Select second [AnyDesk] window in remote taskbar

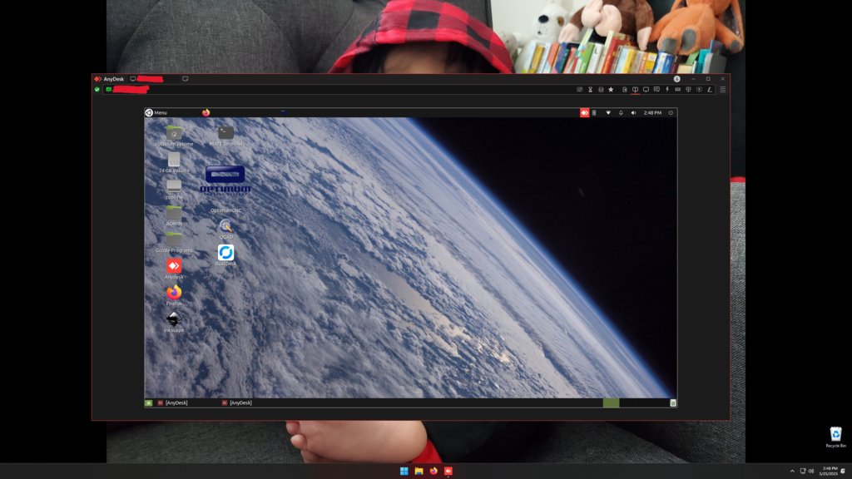coord(237,403)
